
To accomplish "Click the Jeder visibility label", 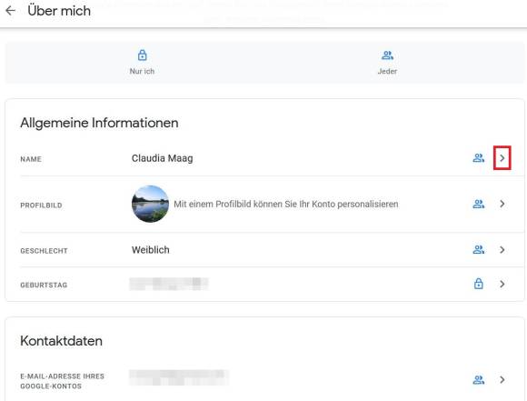I will (x=387, y=71).
